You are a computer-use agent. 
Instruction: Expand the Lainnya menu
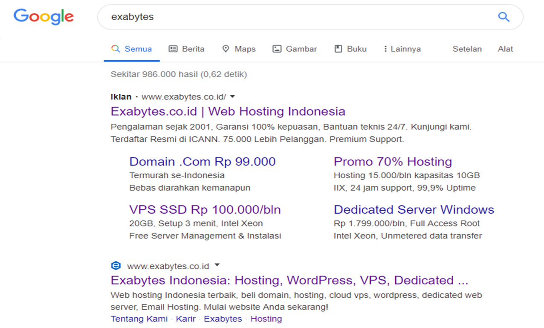click(x=402, y=49)
